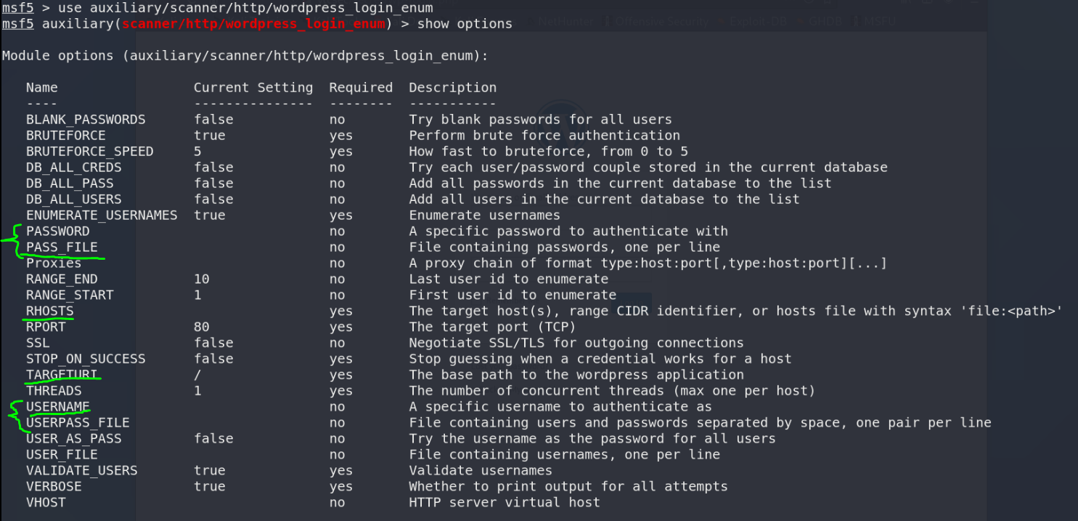
Task: Open the MSFU bookmark
Action: click(880, 22)
